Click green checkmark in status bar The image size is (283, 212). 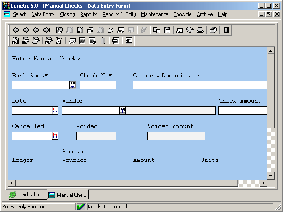81,207
